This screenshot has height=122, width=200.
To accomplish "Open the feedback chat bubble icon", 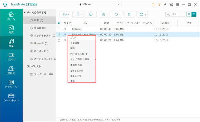I will coord(171,5).
